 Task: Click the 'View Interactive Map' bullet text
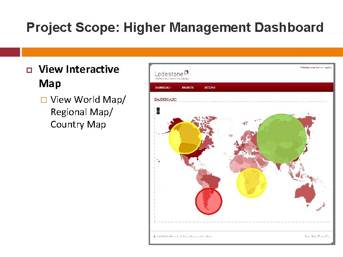pyautogui.click(x=79, y=76)
